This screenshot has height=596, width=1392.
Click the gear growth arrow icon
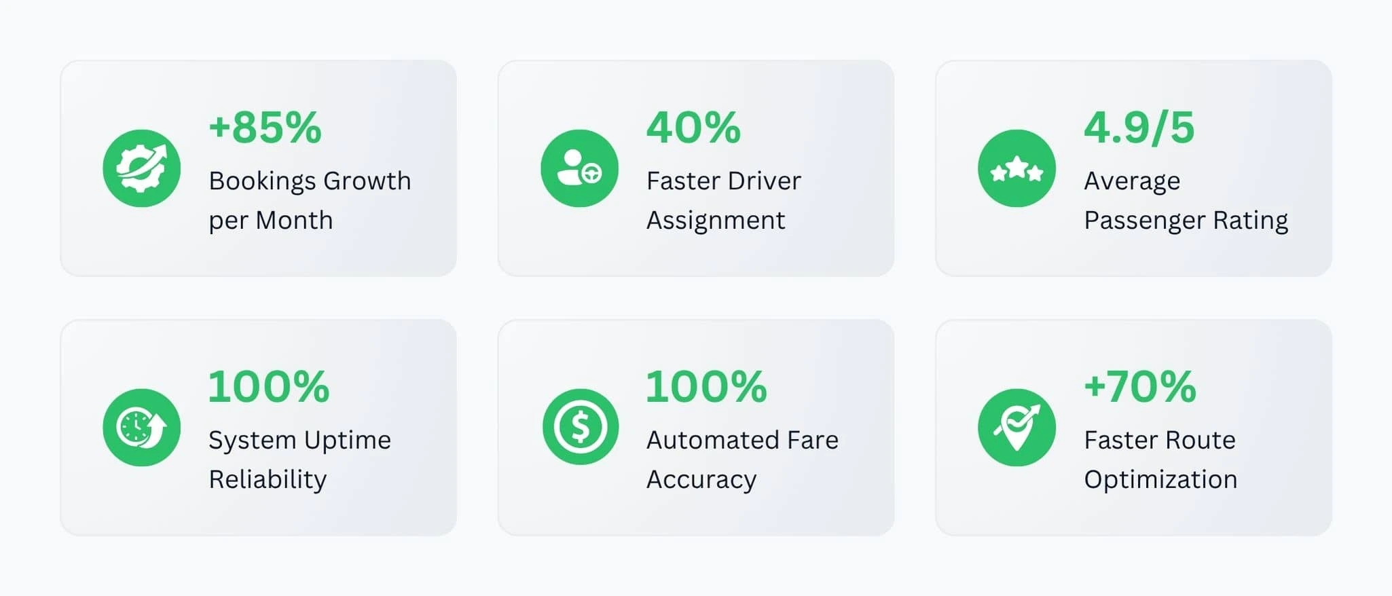(x=141, y=168)
